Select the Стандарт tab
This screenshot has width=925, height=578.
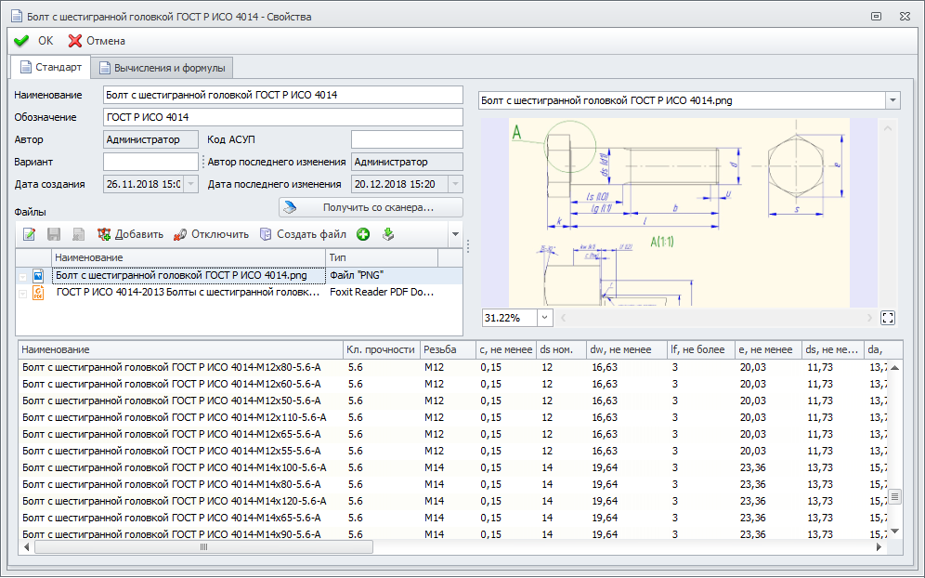[51, 68]
